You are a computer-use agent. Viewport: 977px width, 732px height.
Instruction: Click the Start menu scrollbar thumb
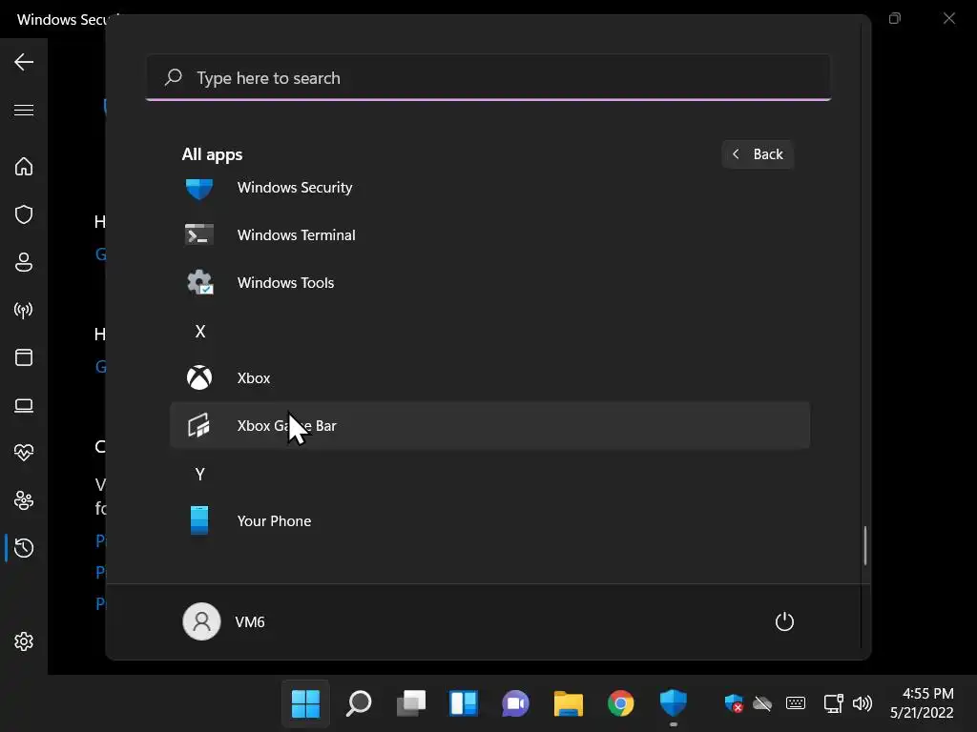click(864, 546)
